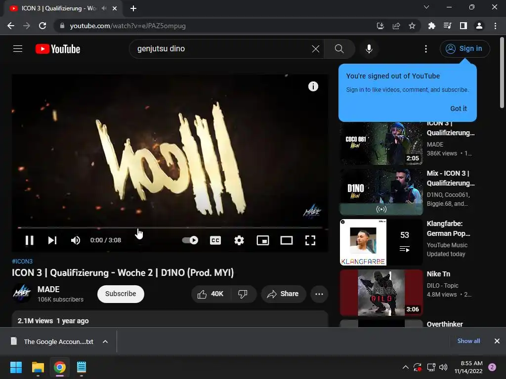Open the YouTube hamburger guide menu
The width and height of the screenshot is (506, 379).
[x=18, y=49]
